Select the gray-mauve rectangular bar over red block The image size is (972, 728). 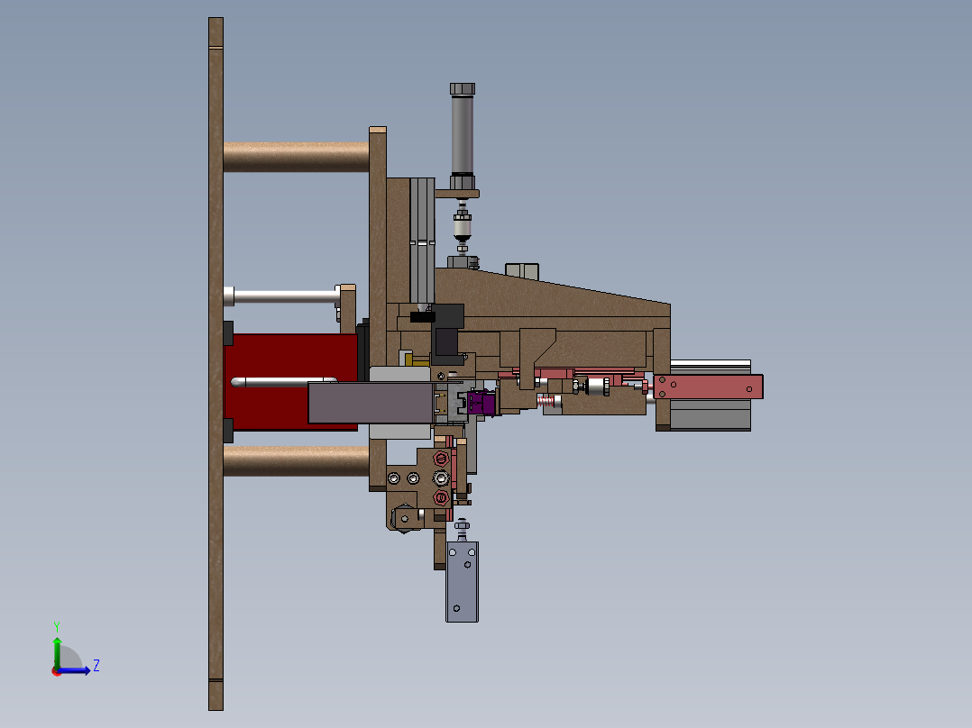[x=371, y=404]
